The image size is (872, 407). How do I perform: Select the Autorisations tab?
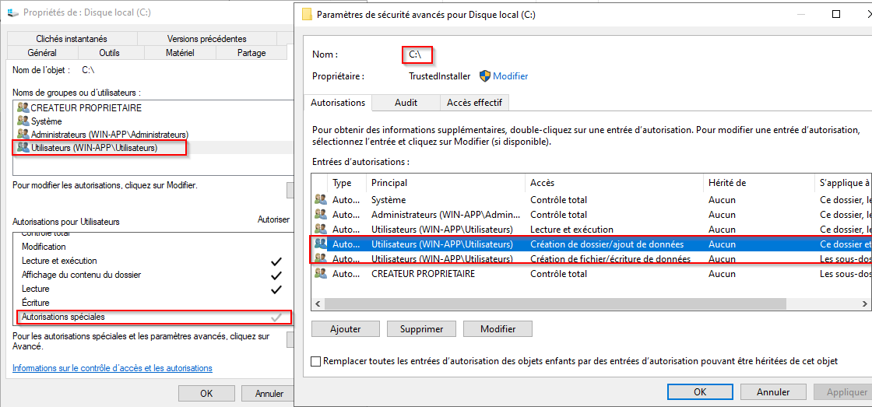338,102
